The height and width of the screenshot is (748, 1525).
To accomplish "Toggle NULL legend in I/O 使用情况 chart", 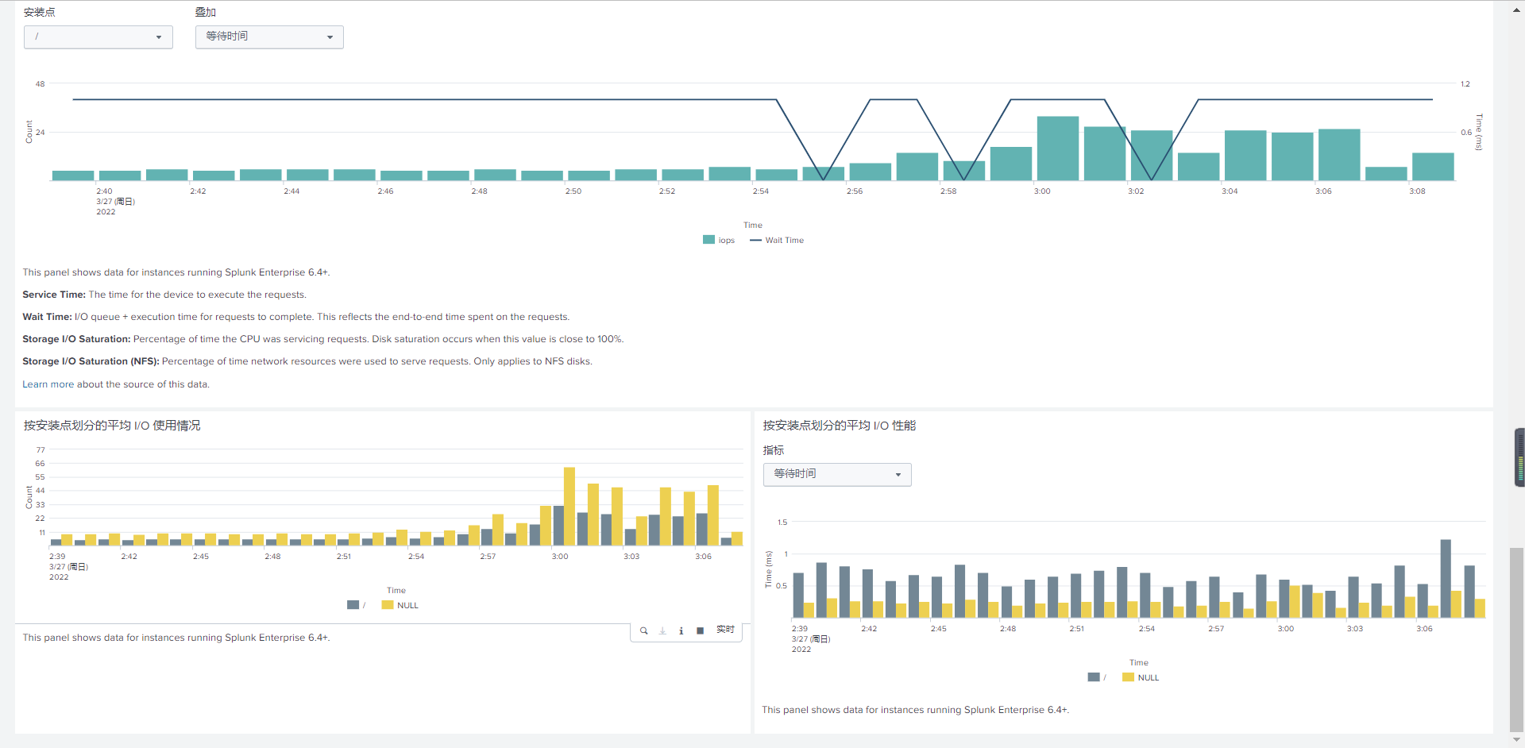I will (x=400, y=605).
